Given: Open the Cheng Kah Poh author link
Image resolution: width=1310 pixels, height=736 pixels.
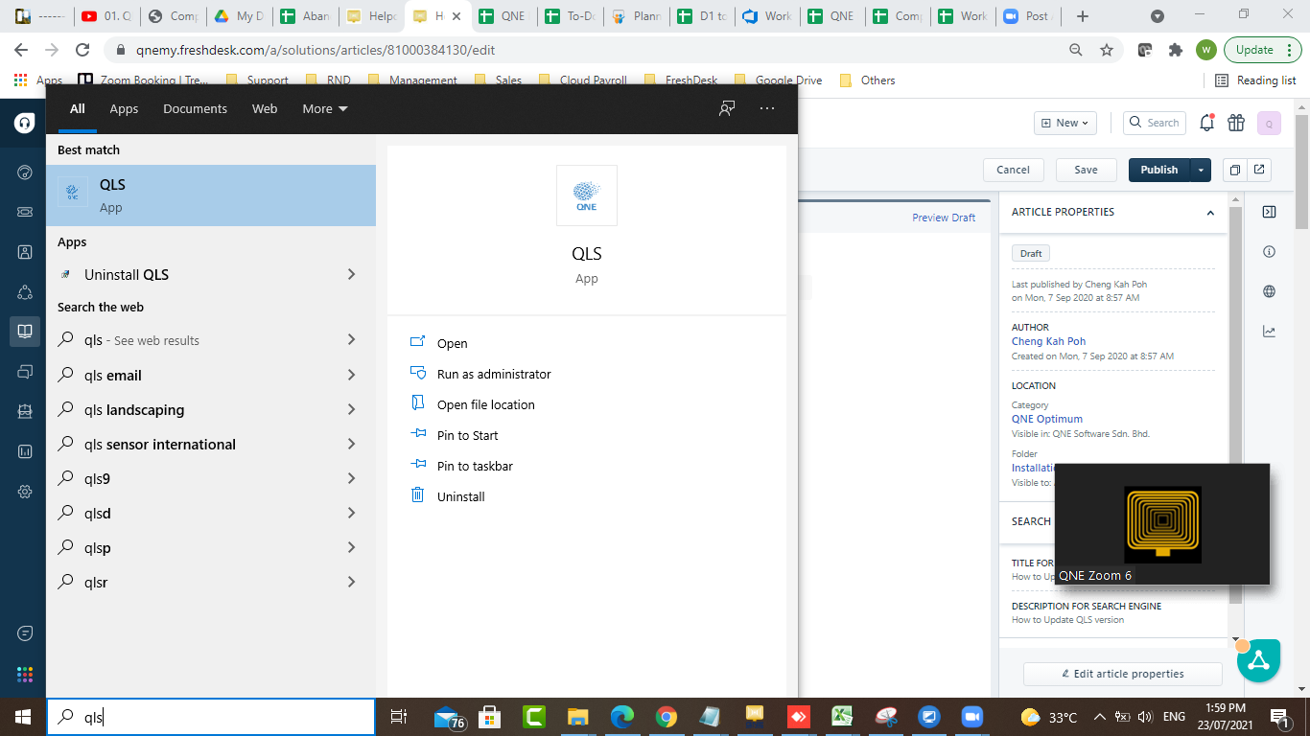Looking at the screenshot, I should point(1048,341).
